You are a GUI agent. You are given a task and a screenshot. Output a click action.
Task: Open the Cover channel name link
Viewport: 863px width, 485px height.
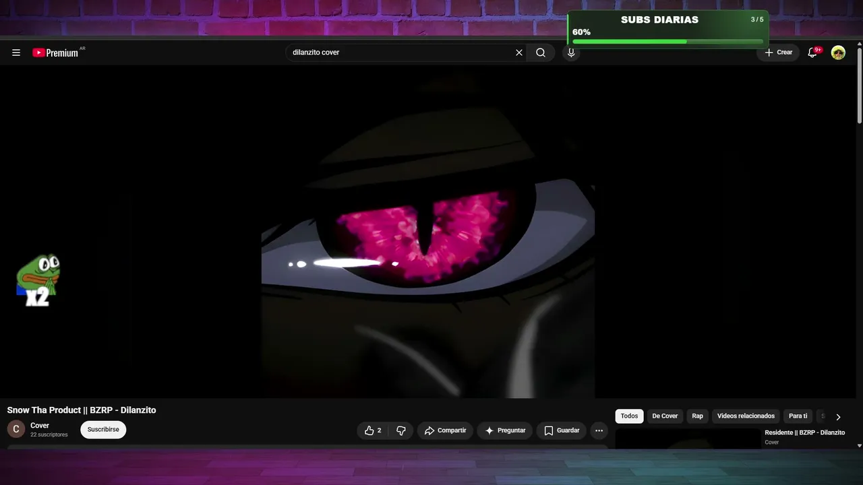click(x=40, y=426)
